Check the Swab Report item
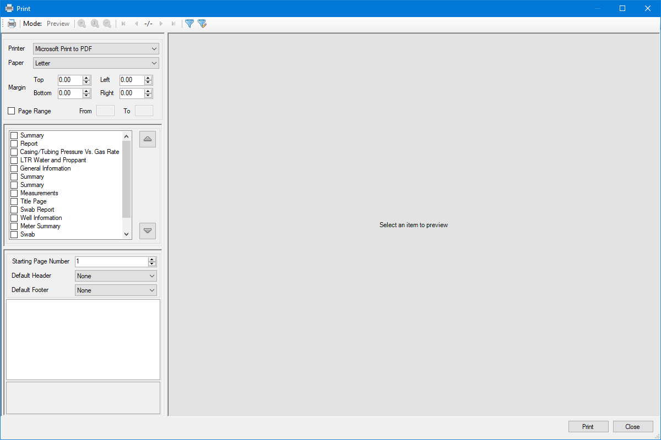 tap(14, 210)
